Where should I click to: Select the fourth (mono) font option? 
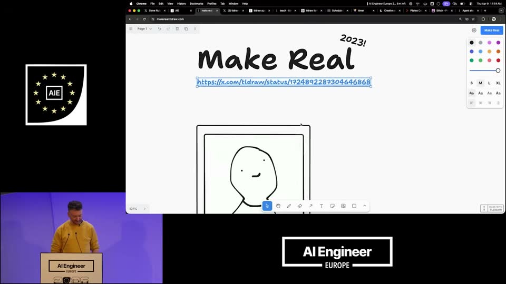click(498, 93)
